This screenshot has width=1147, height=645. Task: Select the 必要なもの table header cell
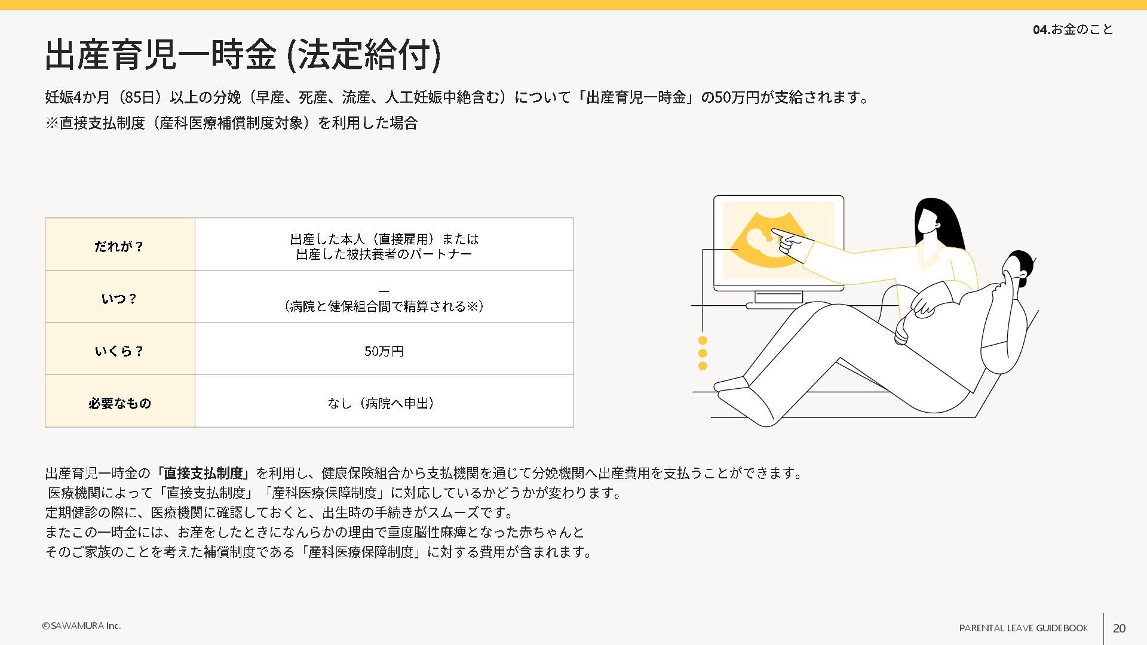[119, 403]
